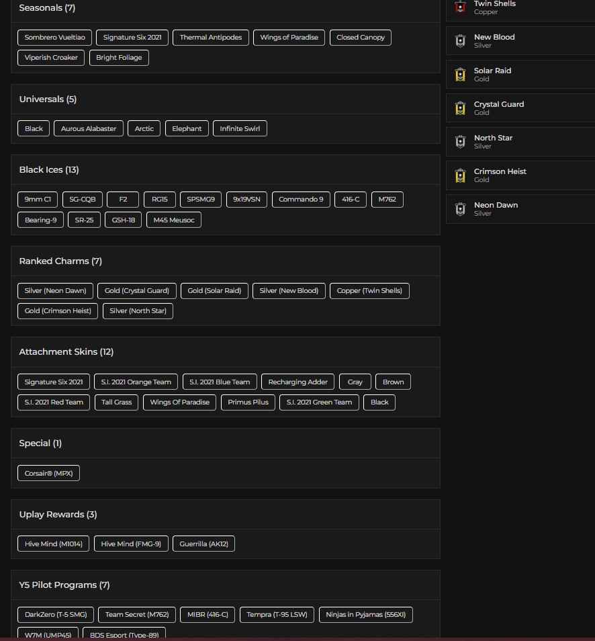Click the Corsair® (MPX) button

pos(48,472)
